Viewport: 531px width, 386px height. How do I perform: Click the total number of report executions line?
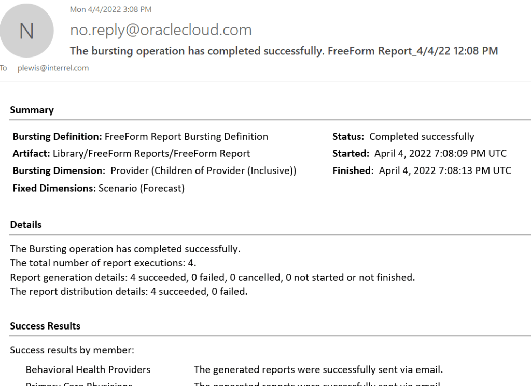(x=103, y=263)
